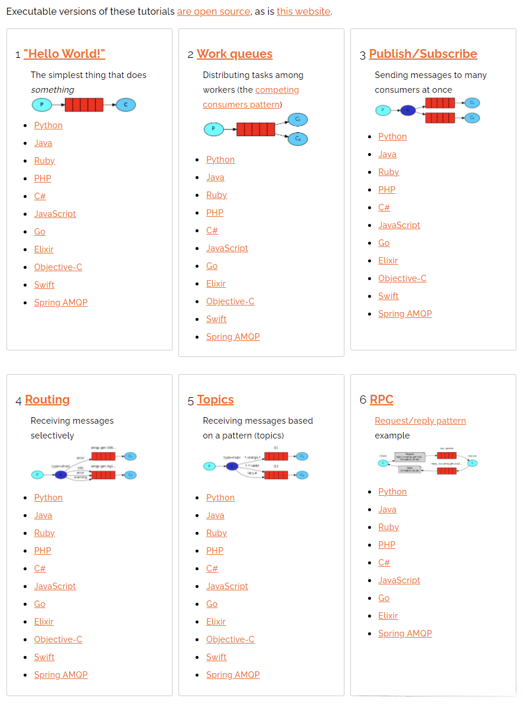Open the Routing tutorial heading link
527x705 pixels.
tap(47, 399)
